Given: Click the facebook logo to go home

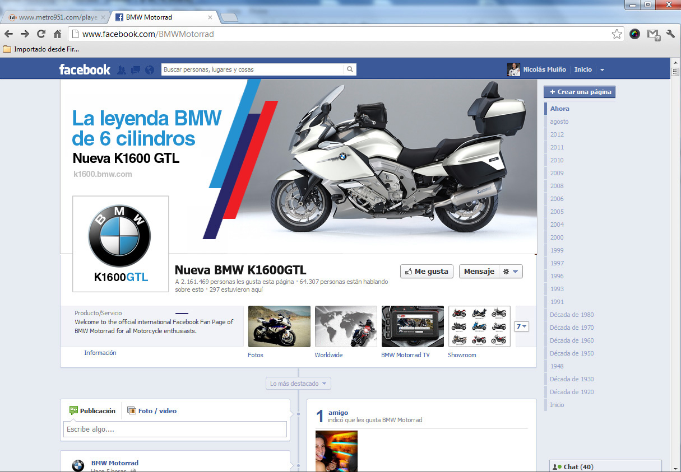Looking at the screenshot, I should (84, 69).
